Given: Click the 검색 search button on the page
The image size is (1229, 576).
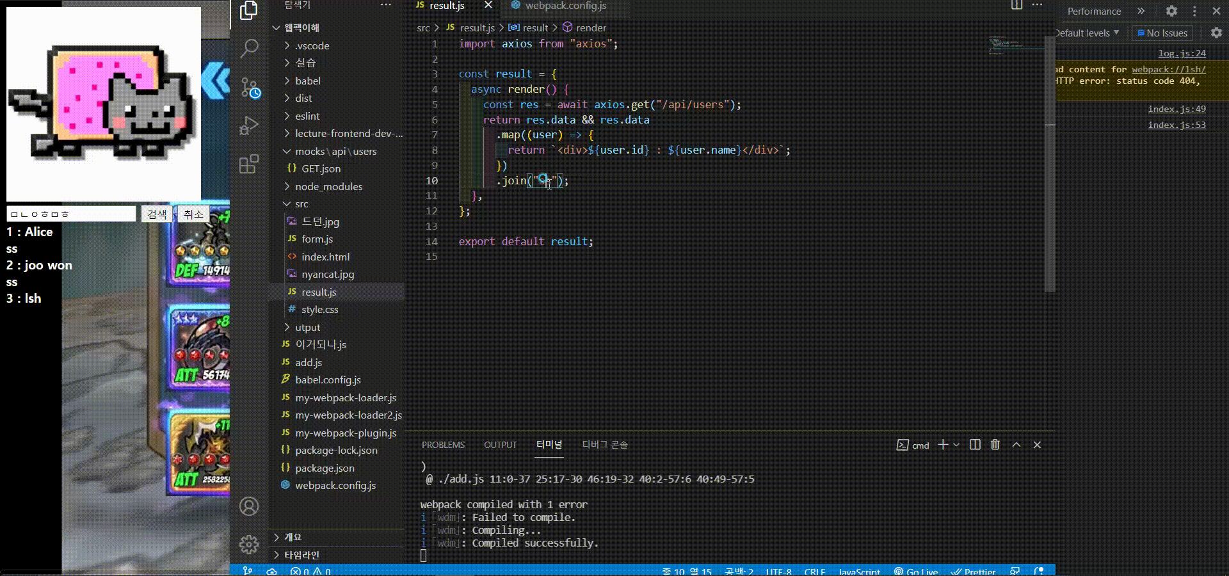Looking at the screenshot, I should 157,214.
